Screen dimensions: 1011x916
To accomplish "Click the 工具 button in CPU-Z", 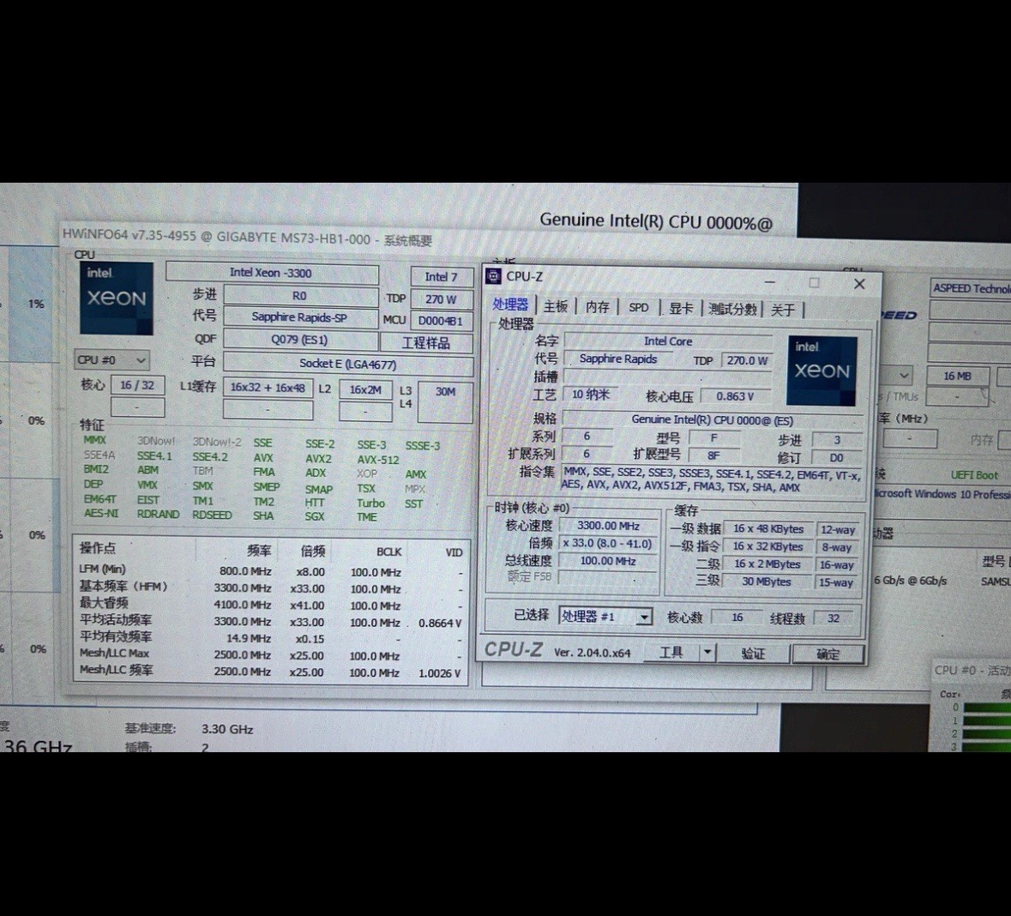I will tap(671, 652).
